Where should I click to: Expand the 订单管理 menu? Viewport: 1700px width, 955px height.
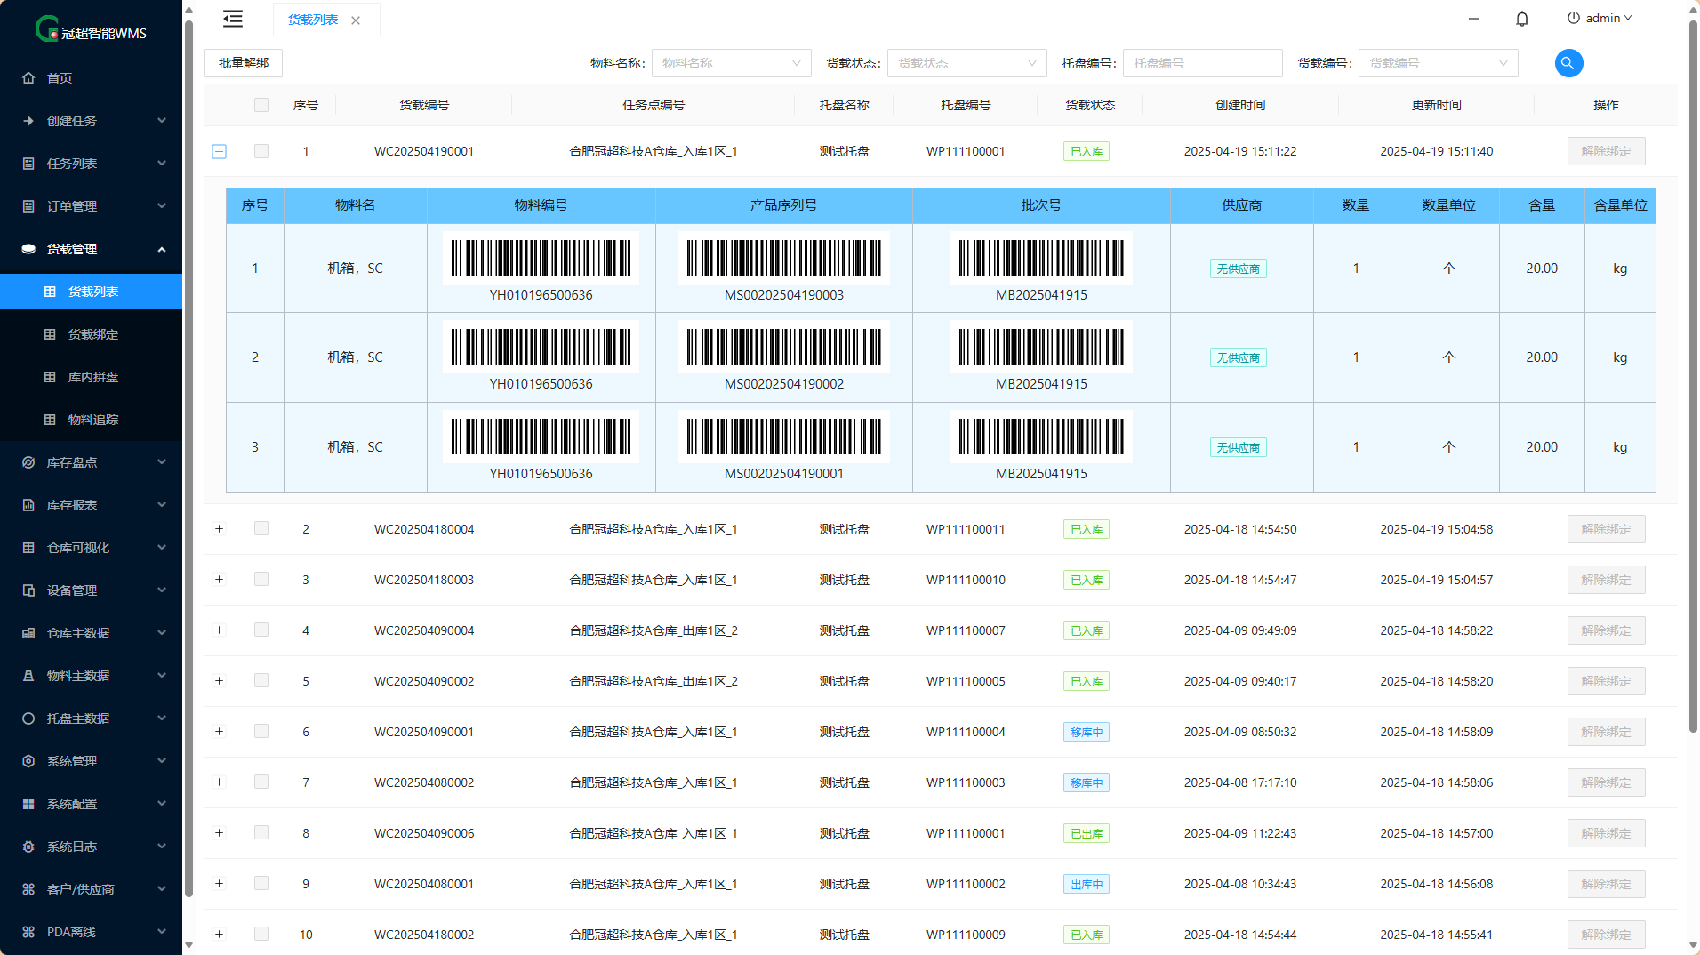pos(91,206)
